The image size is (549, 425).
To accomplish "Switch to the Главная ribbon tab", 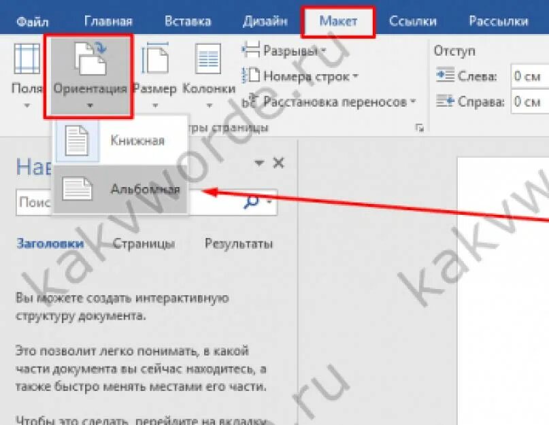I will pyautogui.click(x=108, y=21).
